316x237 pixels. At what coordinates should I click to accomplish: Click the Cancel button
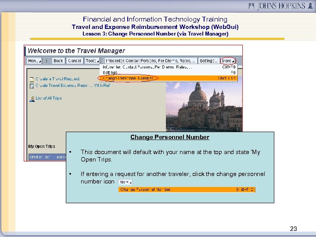coord(74,61)
